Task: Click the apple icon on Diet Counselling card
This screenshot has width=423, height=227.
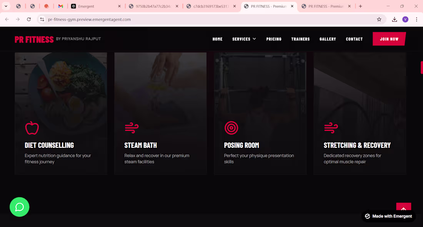Action: tap(32, 128)
